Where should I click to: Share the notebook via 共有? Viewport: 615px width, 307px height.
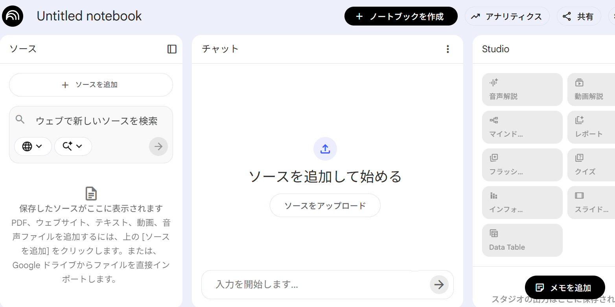click(578, 16)
